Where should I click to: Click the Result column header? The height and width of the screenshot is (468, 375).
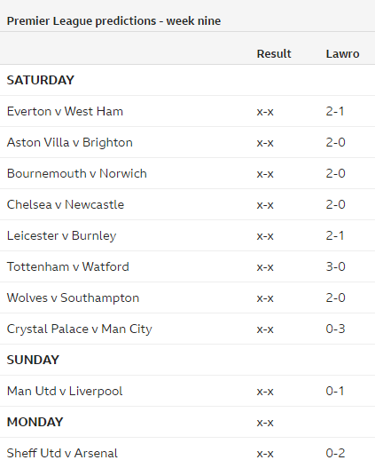[274, 53]
